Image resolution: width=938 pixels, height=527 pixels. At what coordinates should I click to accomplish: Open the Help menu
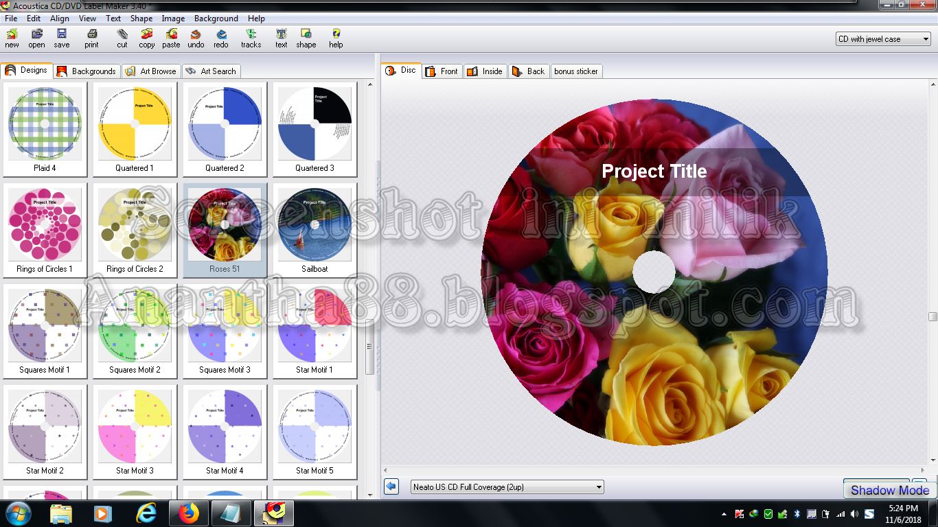pos(256,19)
